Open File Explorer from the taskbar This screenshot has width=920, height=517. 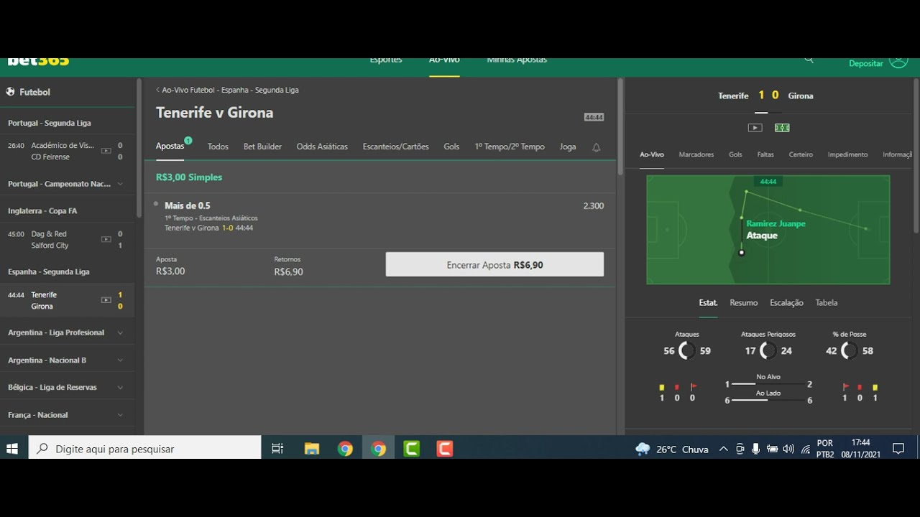coord(312,449)
